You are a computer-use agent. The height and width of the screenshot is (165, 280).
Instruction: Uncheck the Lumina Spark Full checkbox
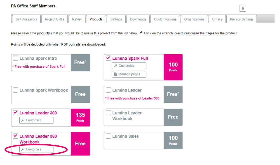(x=108, y=58)
